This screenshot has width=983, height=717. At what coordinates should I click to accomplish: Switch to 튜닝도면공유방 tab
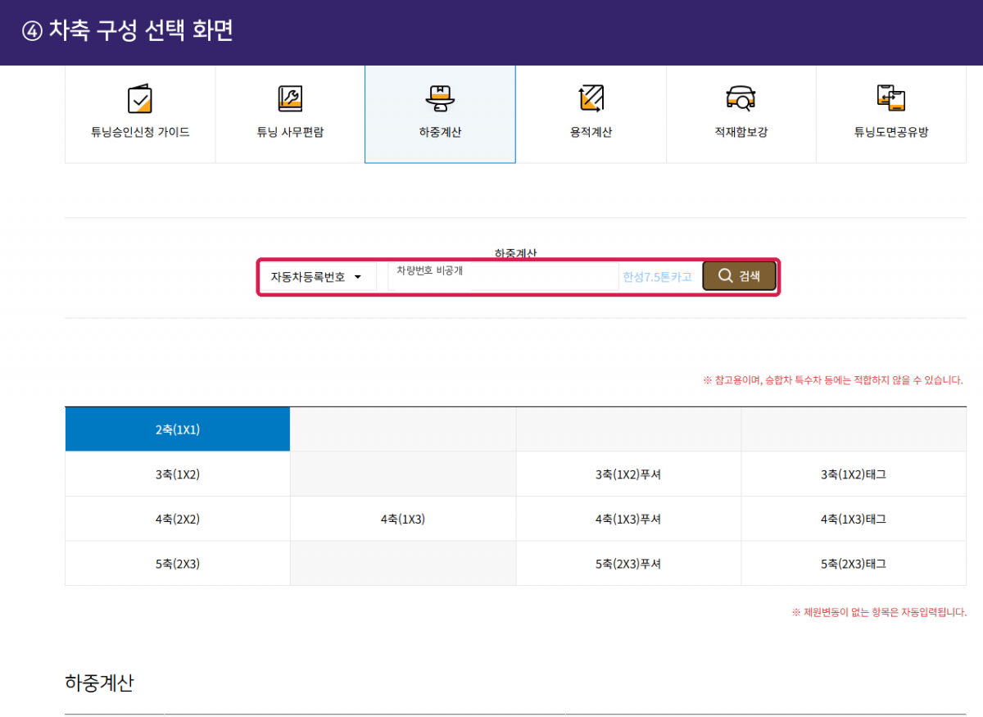pyautogui.click(x=891, y=115)
